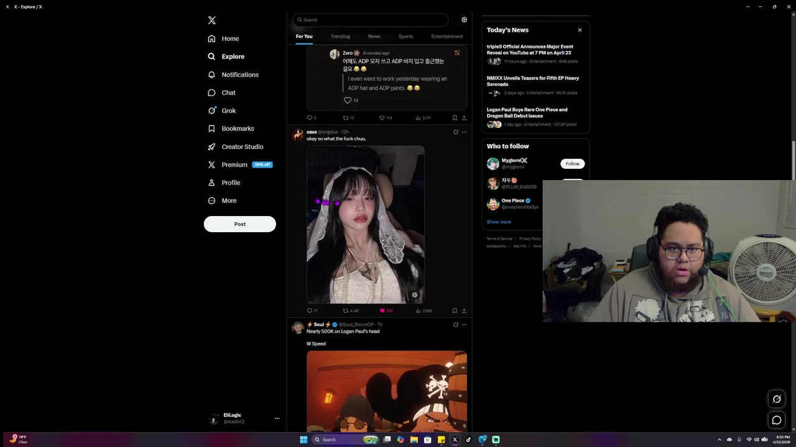Share cass's post
The width and height of the screenshot is (796, 447).
(x=464, y=310)
